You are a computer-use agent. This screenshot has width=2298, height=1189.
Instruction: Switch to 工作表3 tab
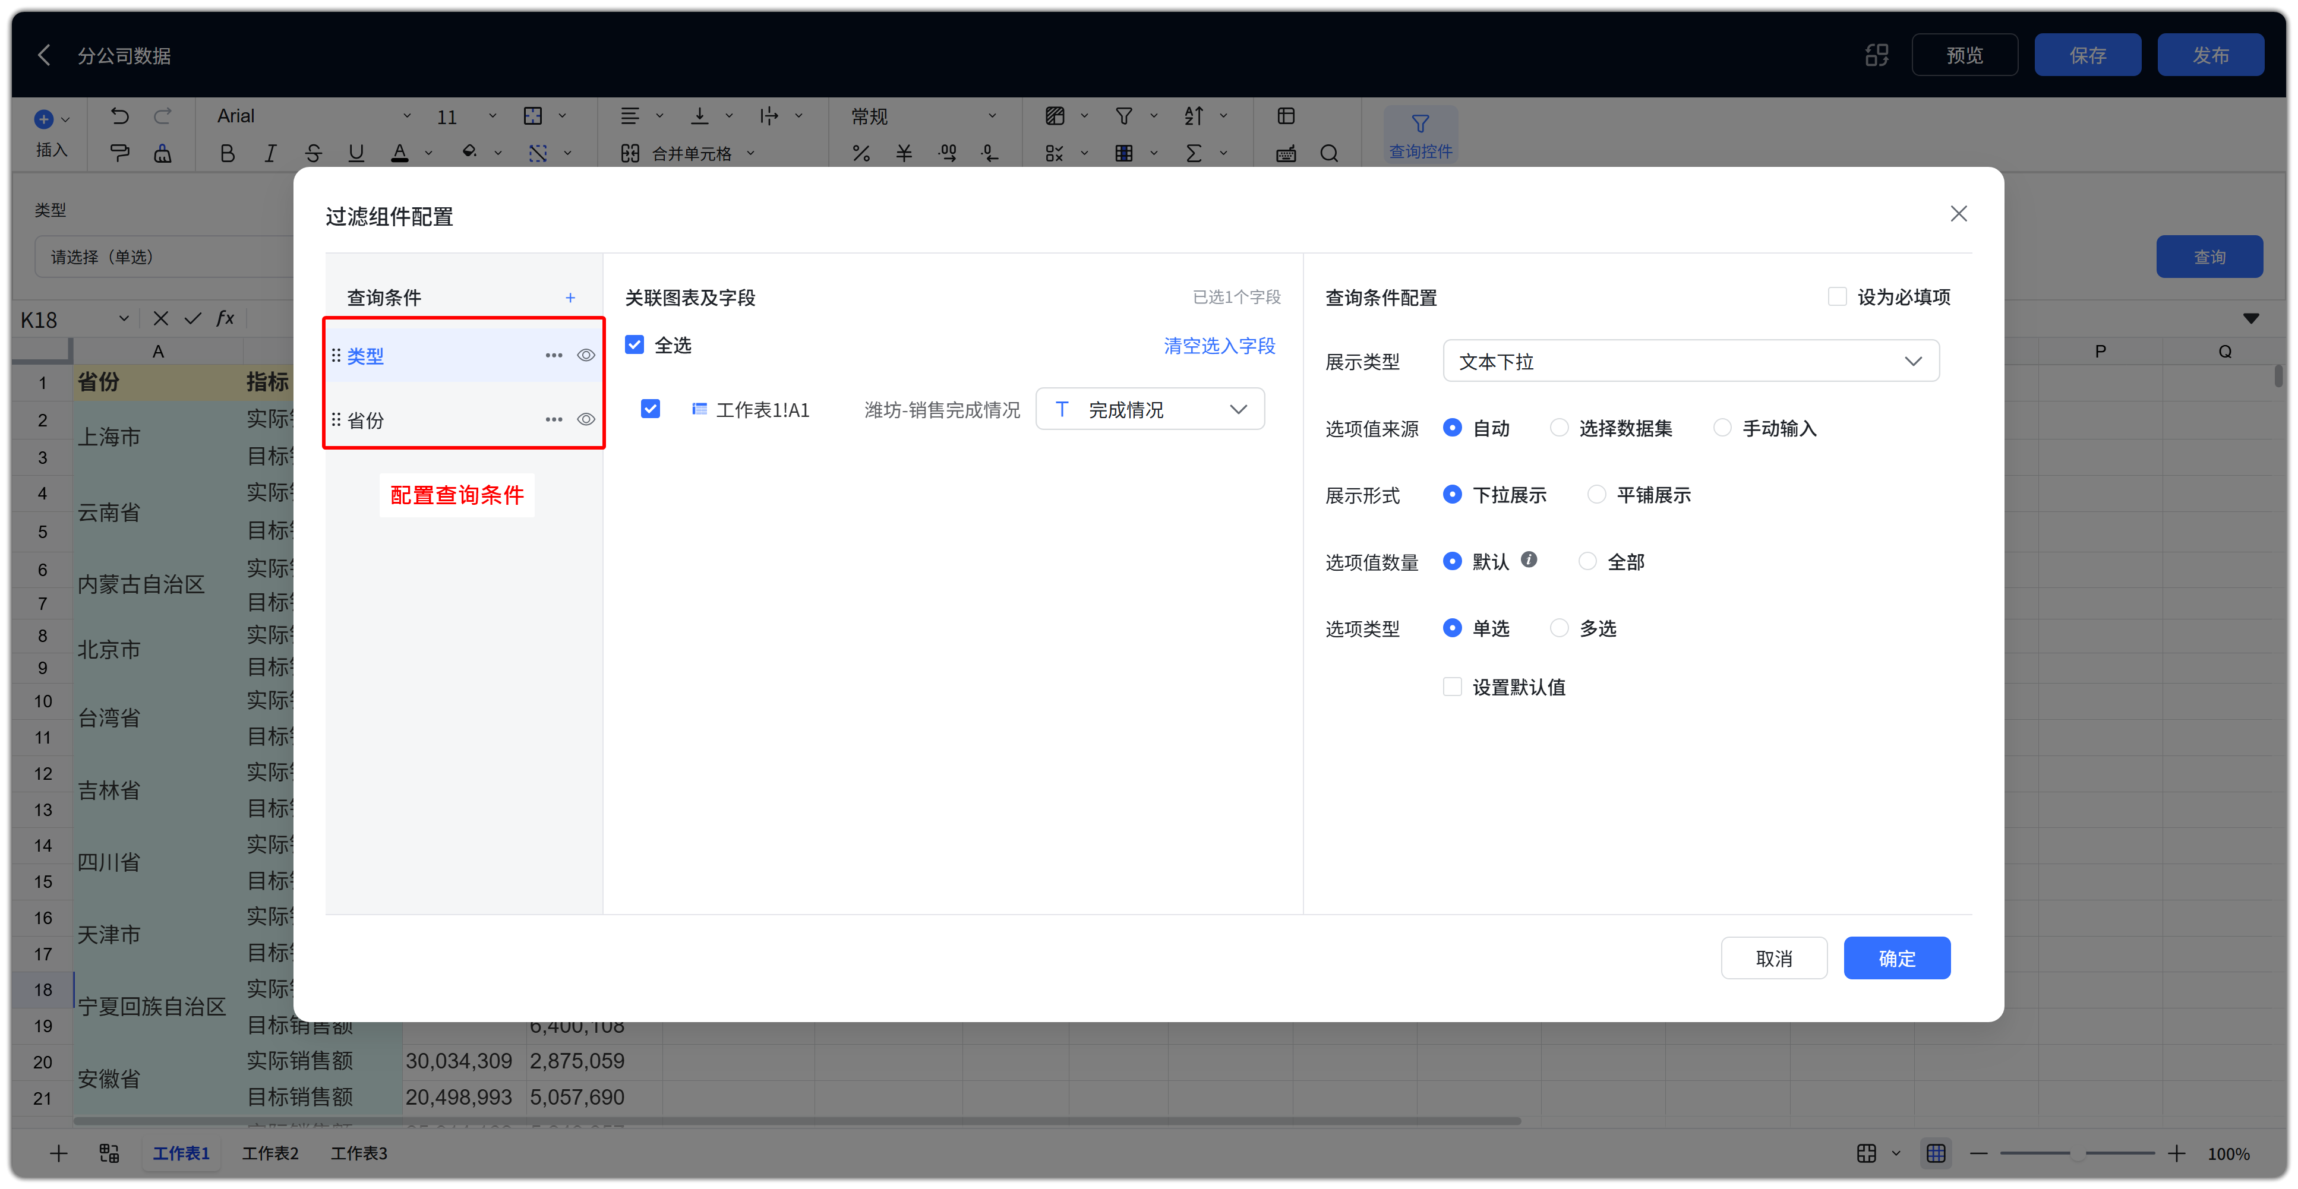(359, 1153)
